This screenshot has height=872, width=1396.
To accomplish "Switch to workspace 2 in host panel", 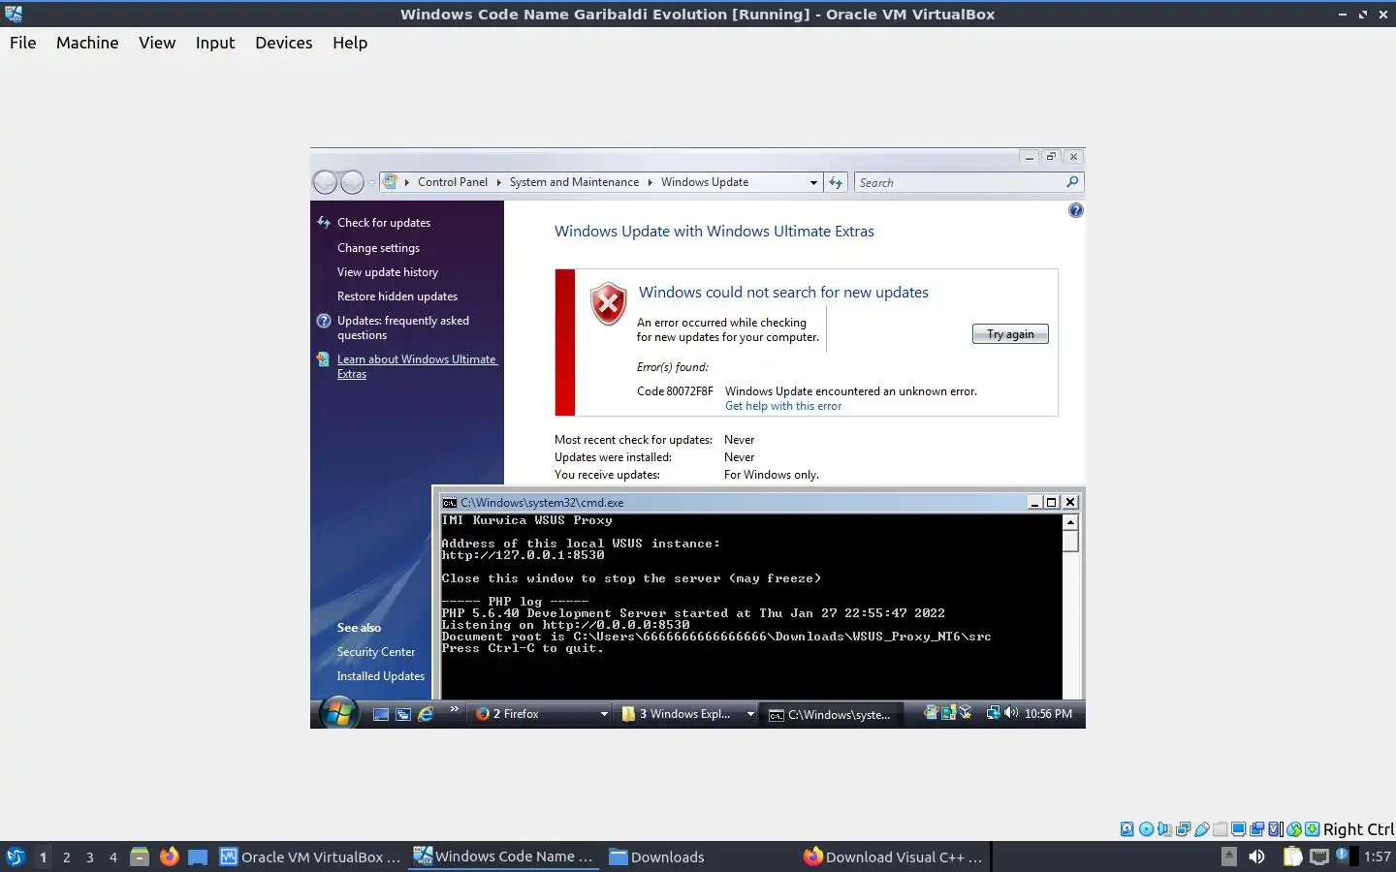I will point(66,856).
